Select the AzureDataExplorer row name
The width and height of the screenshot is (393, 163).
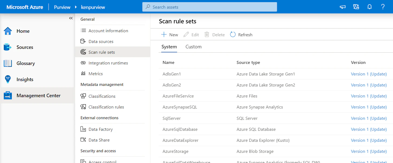[x=181, y=140]
